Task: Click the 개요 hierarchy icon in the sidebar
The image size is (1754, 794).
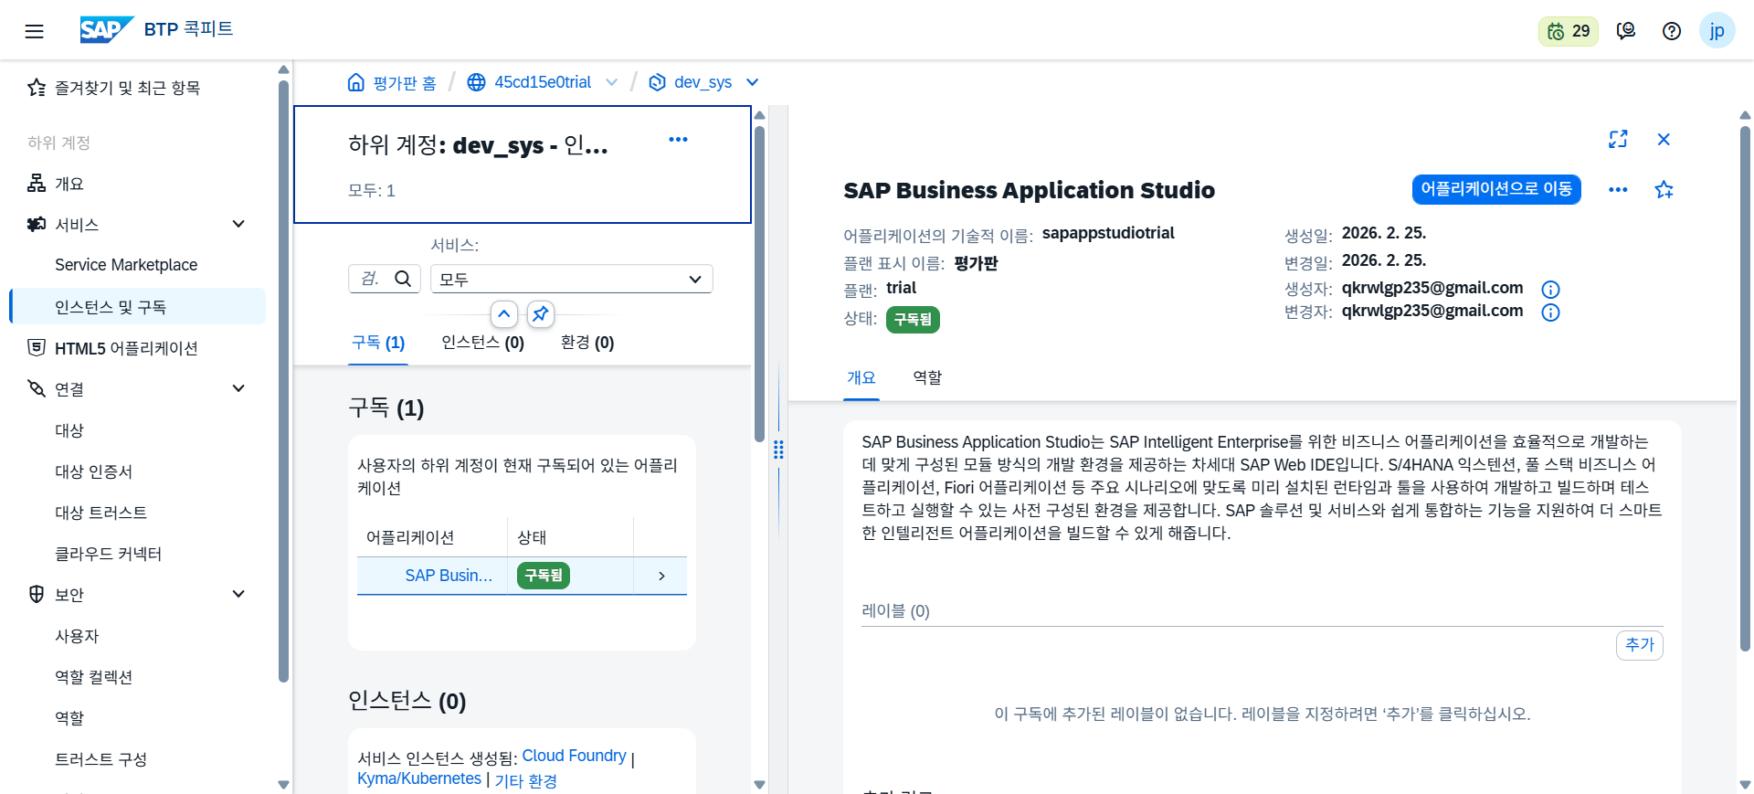Action: point(37,183)
